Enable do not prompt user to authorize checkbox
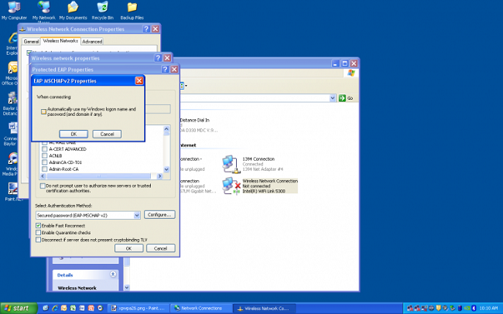503x314 pixels. pyautogui.click(x=43, y=186)
